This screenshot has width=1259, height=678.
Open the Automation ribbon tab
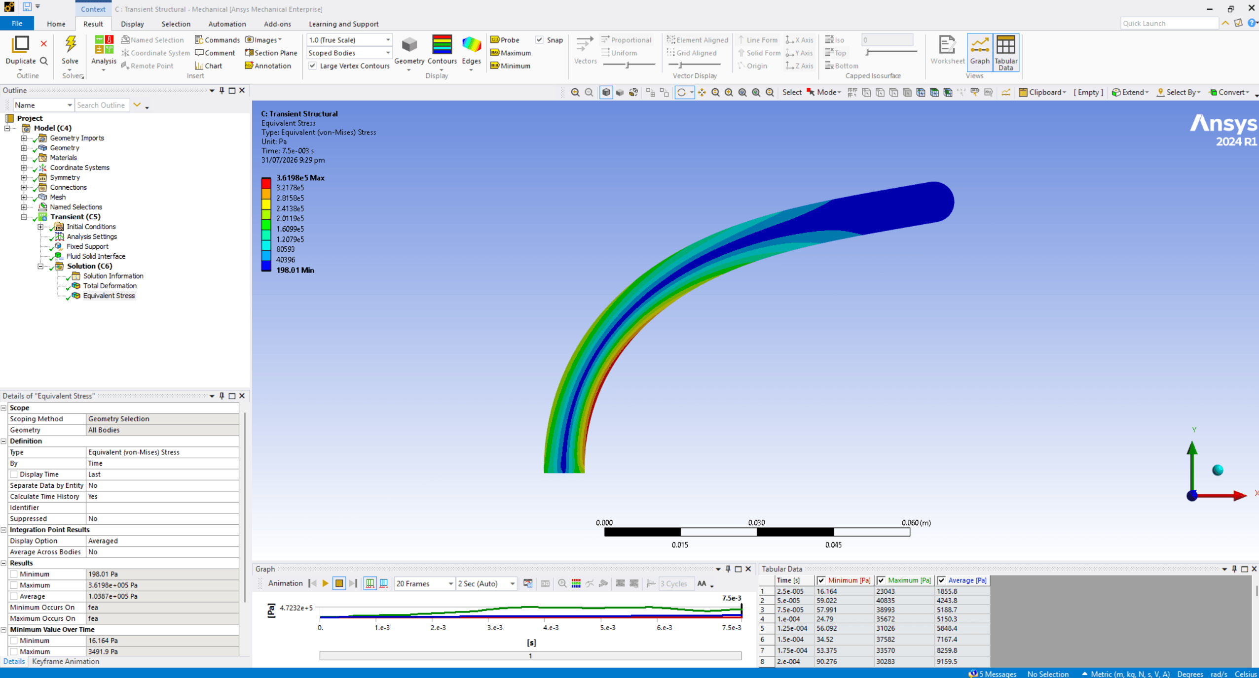click(227, 24)
